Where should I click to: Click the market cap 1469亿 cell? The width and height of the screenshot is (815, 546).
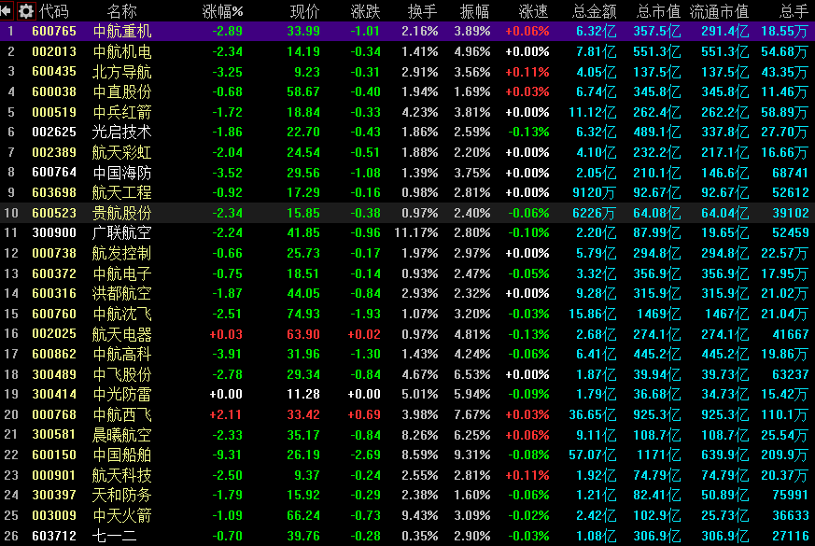pyautogui.click(x=658, y=314)
